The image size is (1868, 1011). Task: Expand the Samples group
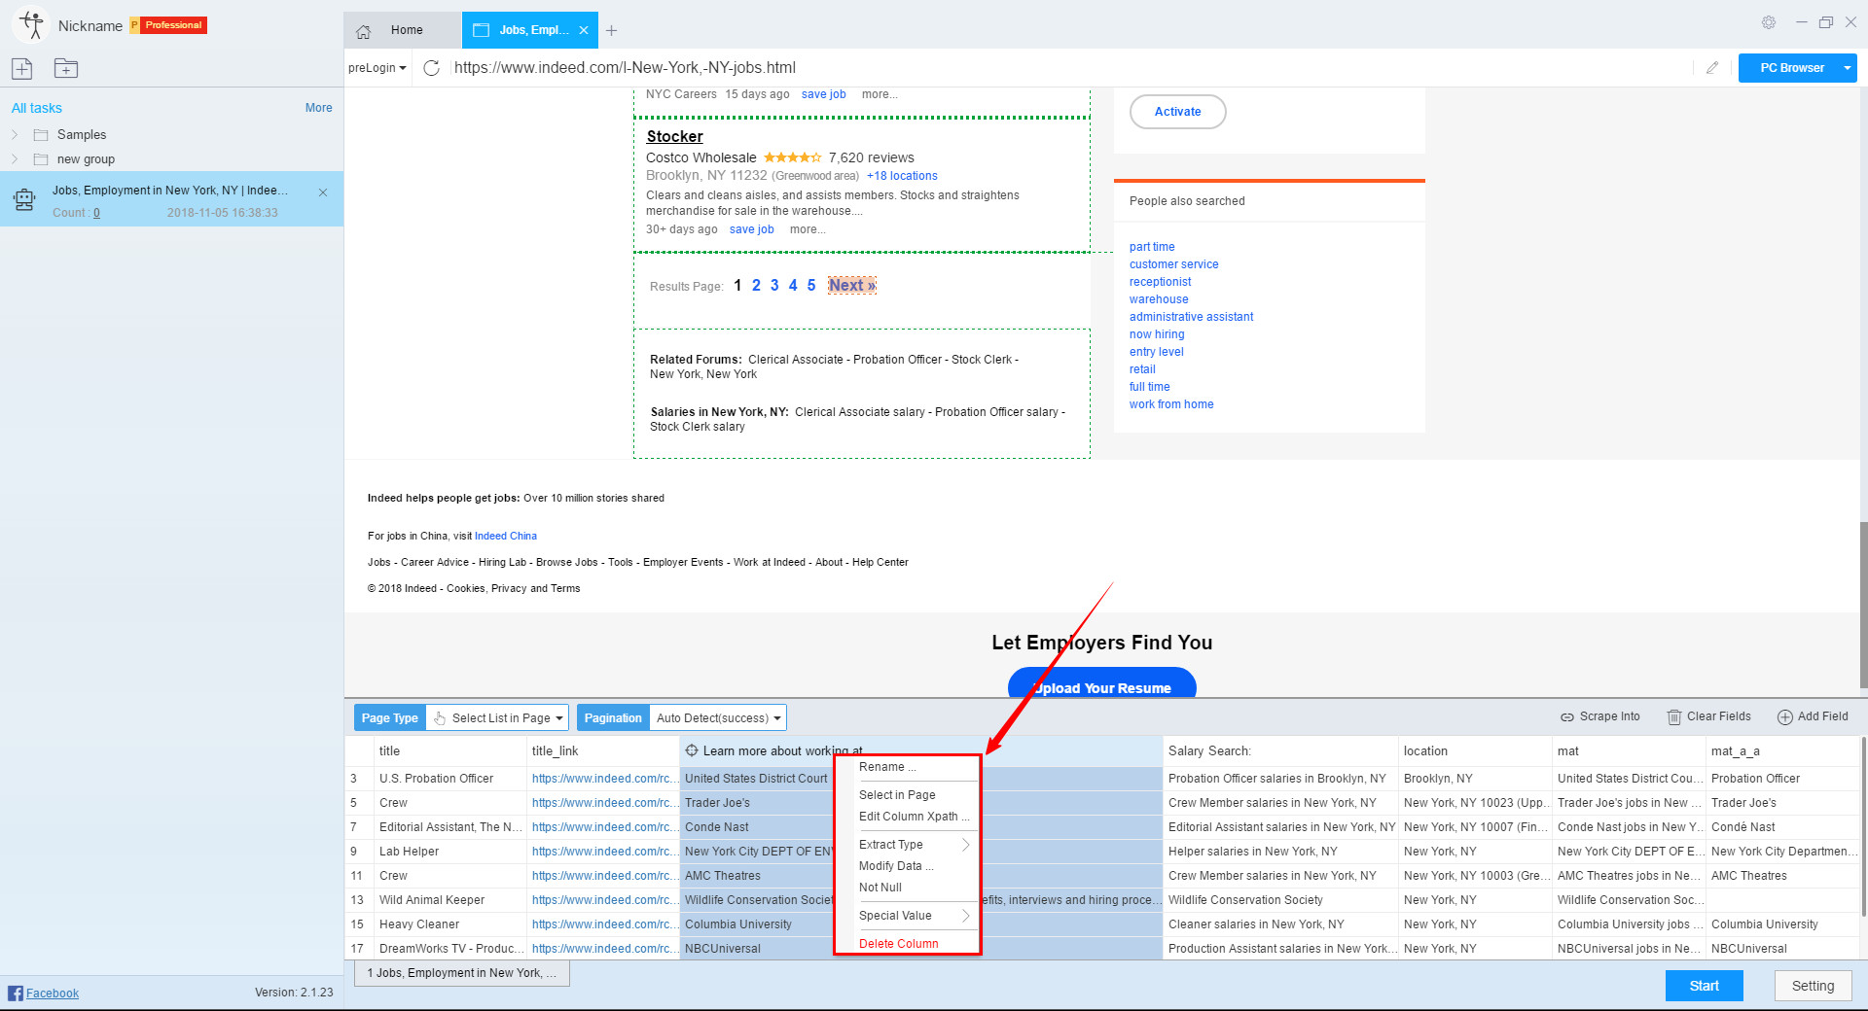pyautogui.click(x=15, y=135)
